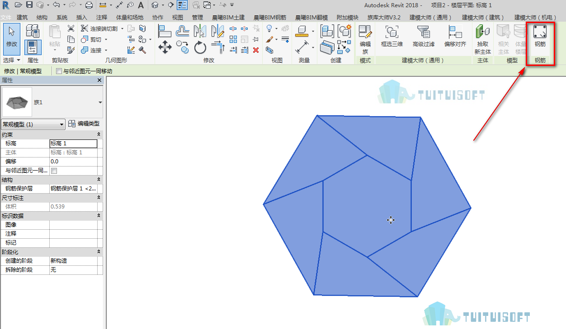
Task: Click the 偏移 value field showing 0.0
Action: tap(73, 162)
